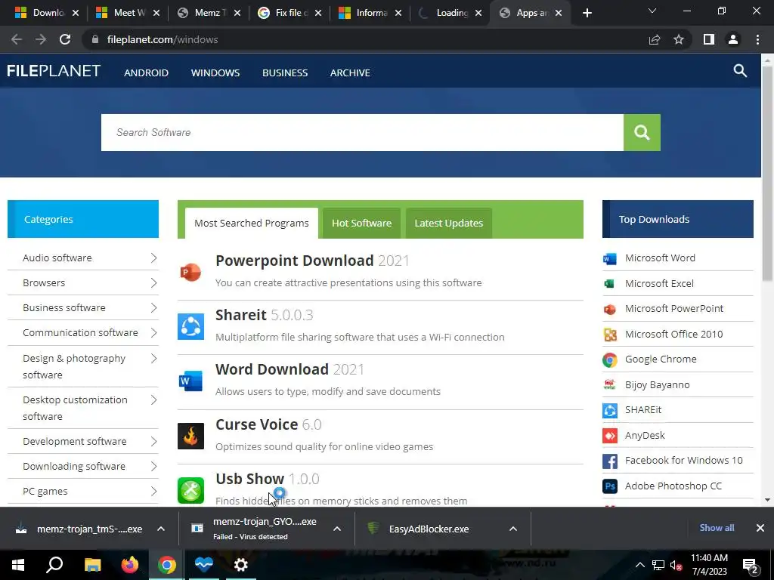
Task: Bookmark this page with the star icon
Action: click(x=679, y=39)
